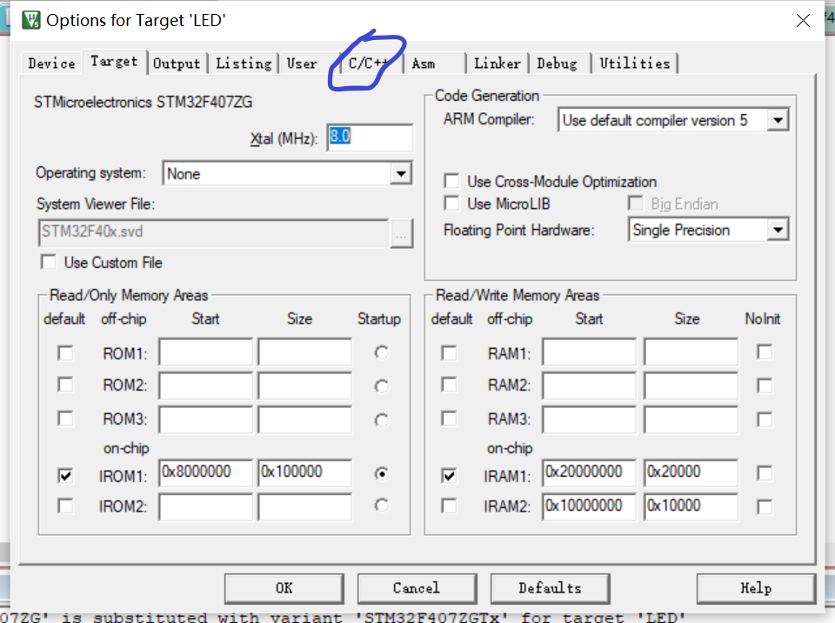Click the µVision icon in the title bar
This screenshot has width=835, height=623.
click(x=32, y=19)
